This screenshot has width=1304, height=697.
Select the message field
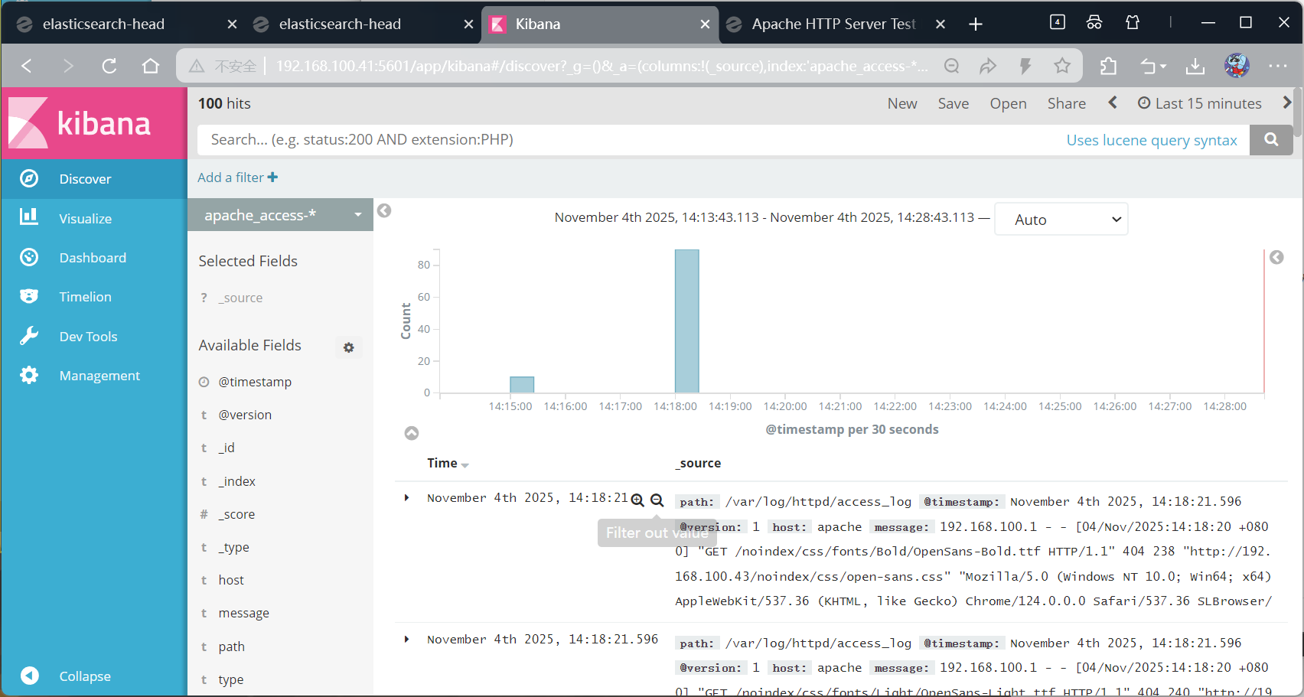[243, 613]
